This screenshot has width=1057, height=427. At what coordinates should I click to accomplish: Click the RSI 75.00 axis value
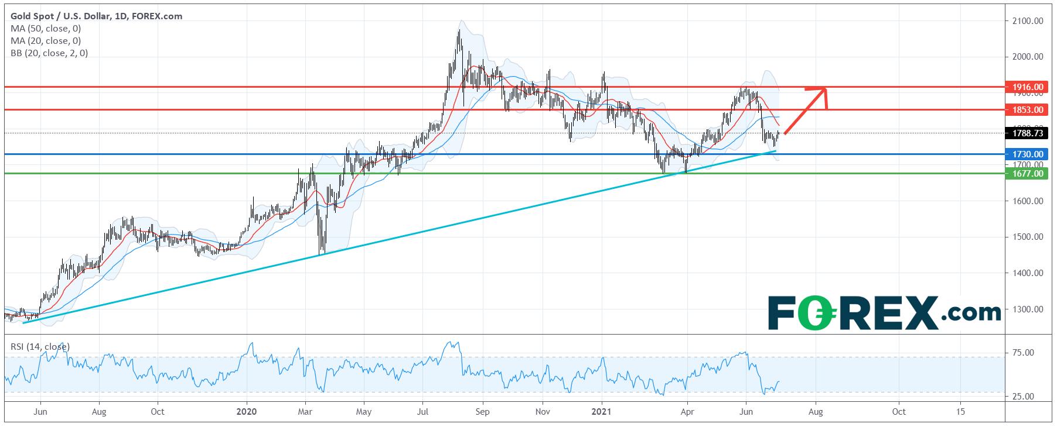pos(1024,353)
